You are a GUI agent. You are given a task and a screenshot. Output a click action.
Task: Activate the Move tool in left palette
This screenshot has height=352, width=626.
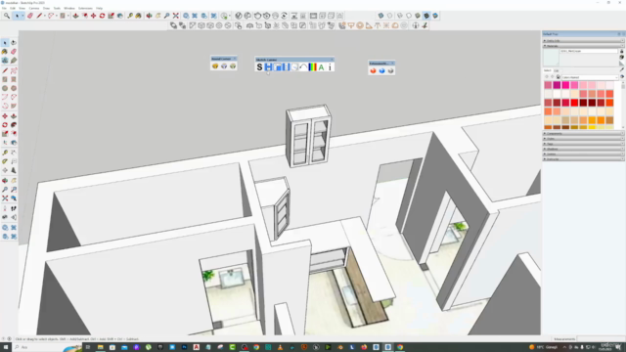click(x=5, y=116)
